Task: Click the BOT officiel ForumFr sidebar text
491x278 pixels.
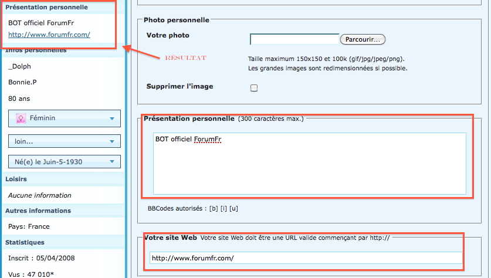Action: (x=41, y=23)
